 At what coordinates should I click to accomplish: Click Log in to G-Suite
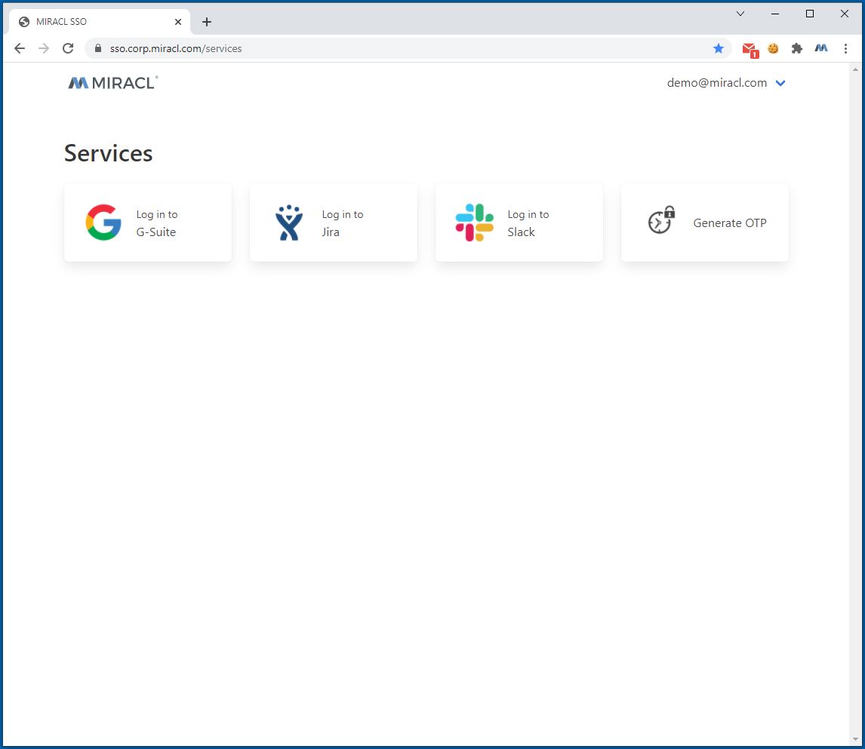coord(157,223)
